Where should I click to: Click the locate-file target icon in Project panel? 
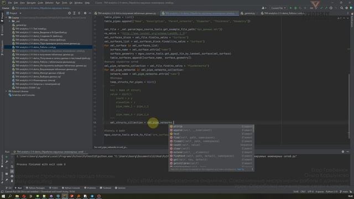(69, 13)
